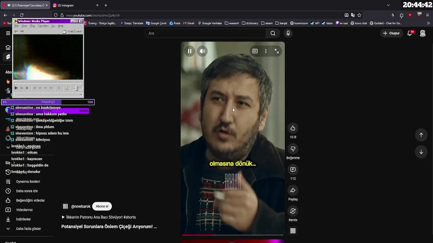Click Web Events in Windows Media Player

click(x=72, y=31)
